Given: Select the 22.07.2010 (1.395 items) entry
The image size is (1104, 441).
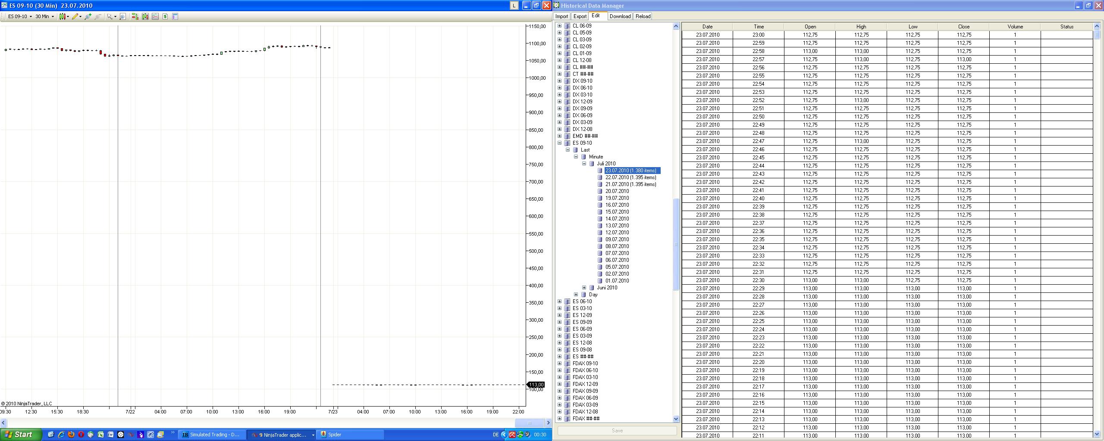Looking at the screenshot, I should pos(630,177).
